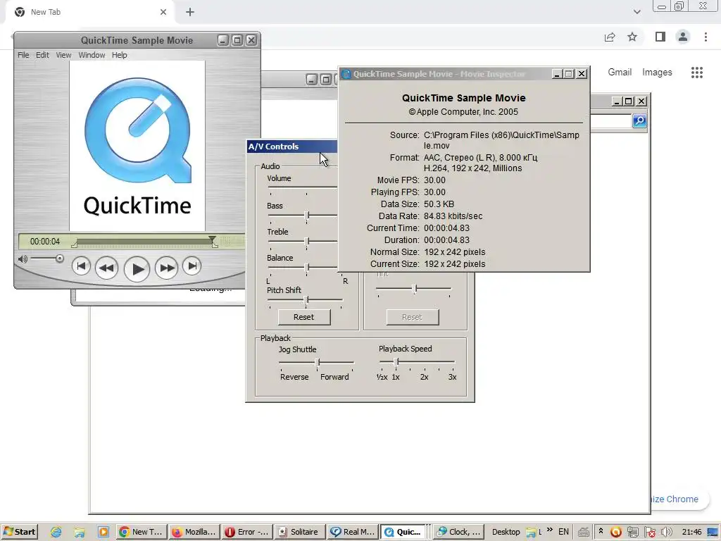Switch to Solitaire taskbar button
This screenshot has width=721, height=541.
coord(299,532)
